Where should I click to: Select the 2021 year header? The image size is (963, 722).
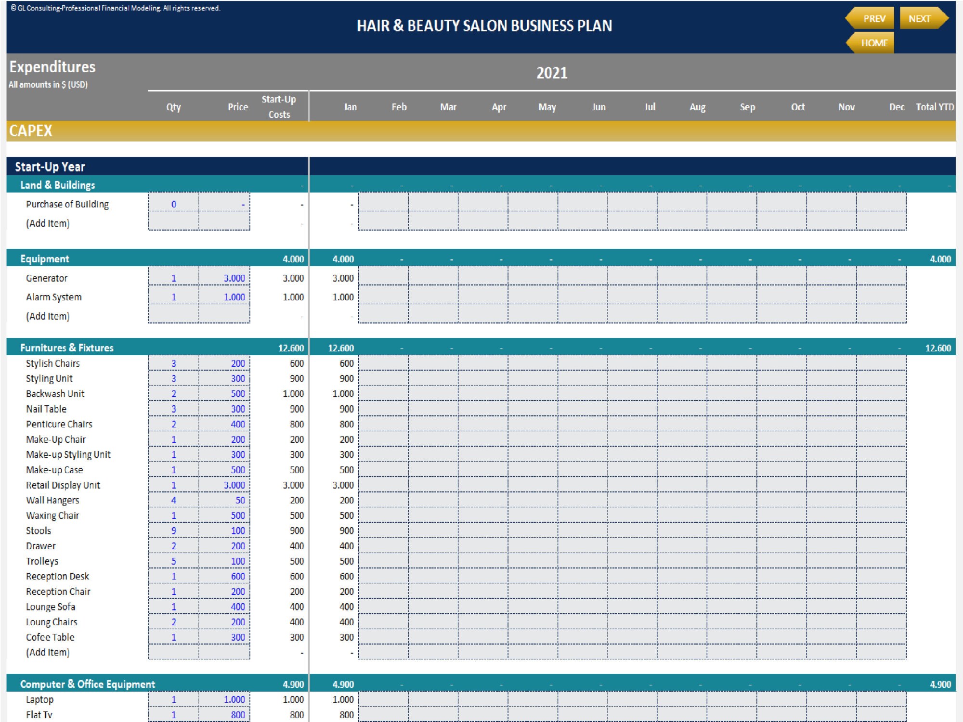point(552,71)
